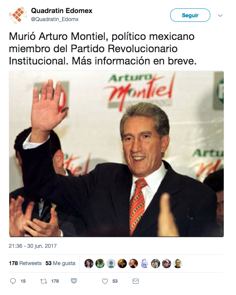Viewport: 236px width, 295px height.
Task: Save tweet with the Pocket icon
Action: point(74,281)
